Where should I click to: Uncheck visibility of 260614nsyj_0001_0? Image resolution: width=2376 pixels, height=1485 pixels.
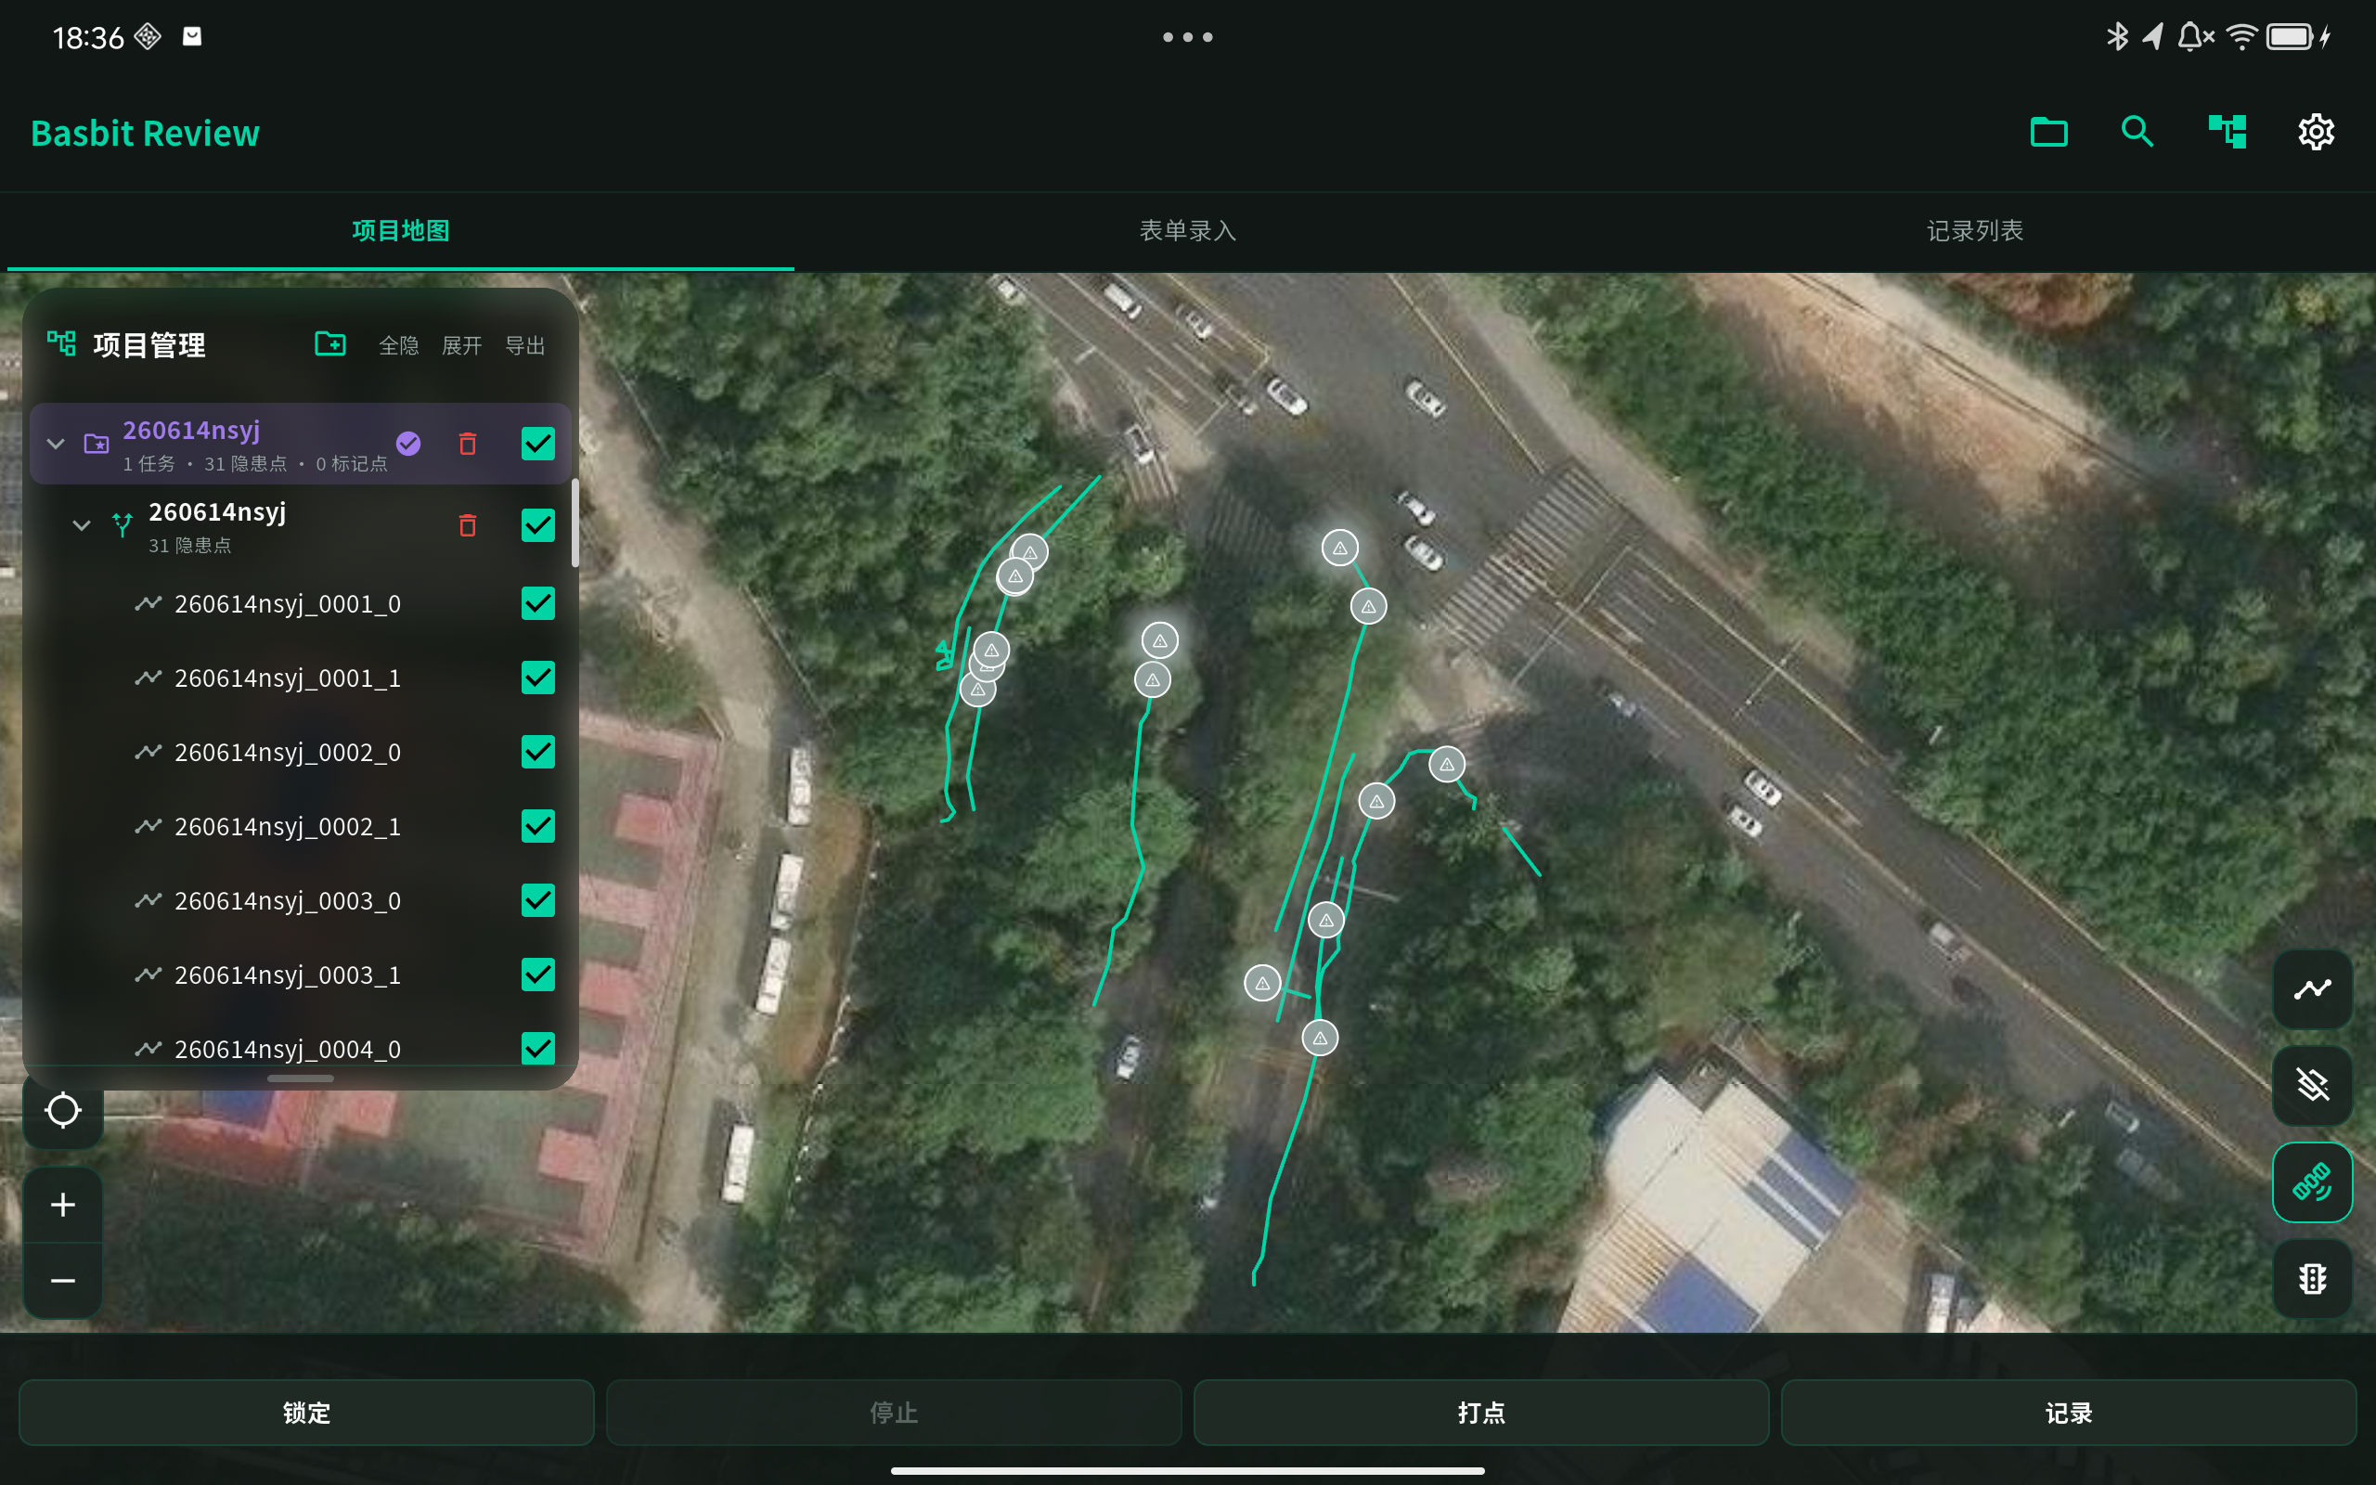pos(538,603)
